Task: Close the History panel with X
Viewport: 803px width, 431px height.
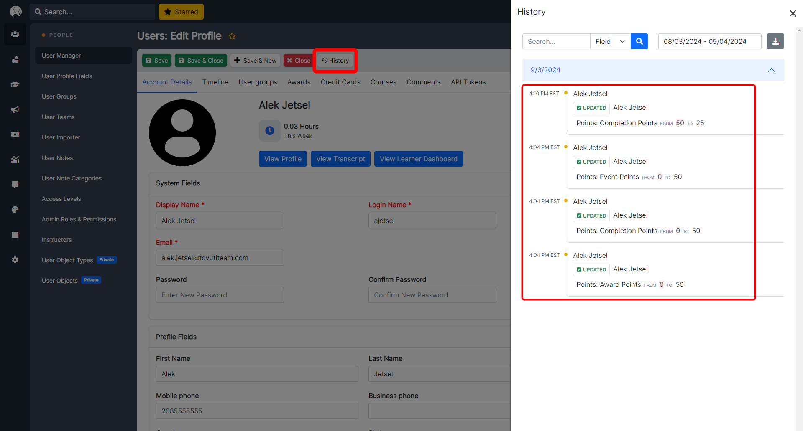Action: click(793, 13)
